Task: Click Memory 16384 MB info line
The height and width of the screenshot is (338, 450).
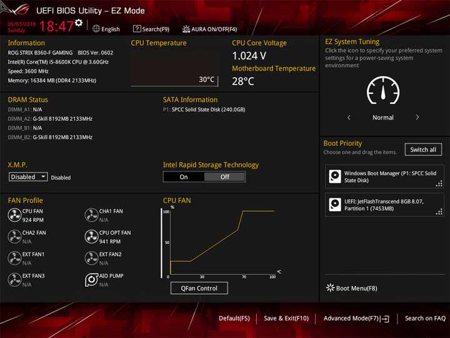Action: (x=52, y=81)
